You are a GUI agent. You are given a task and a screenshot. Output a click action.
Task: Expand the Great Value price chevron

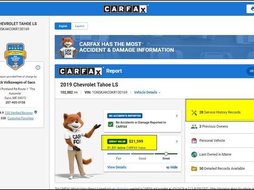(x=177, y=142)
